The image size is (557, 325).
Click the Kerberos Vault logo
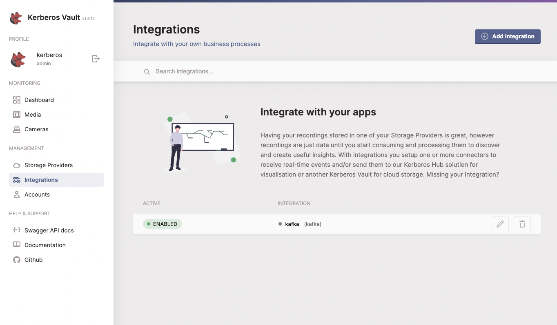coord(16,18)
